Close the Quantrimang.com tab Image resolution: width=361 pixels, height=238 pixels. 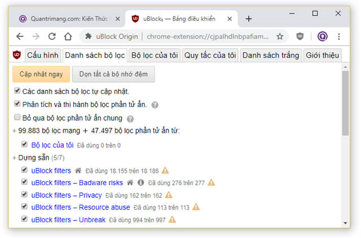point(117,19)
